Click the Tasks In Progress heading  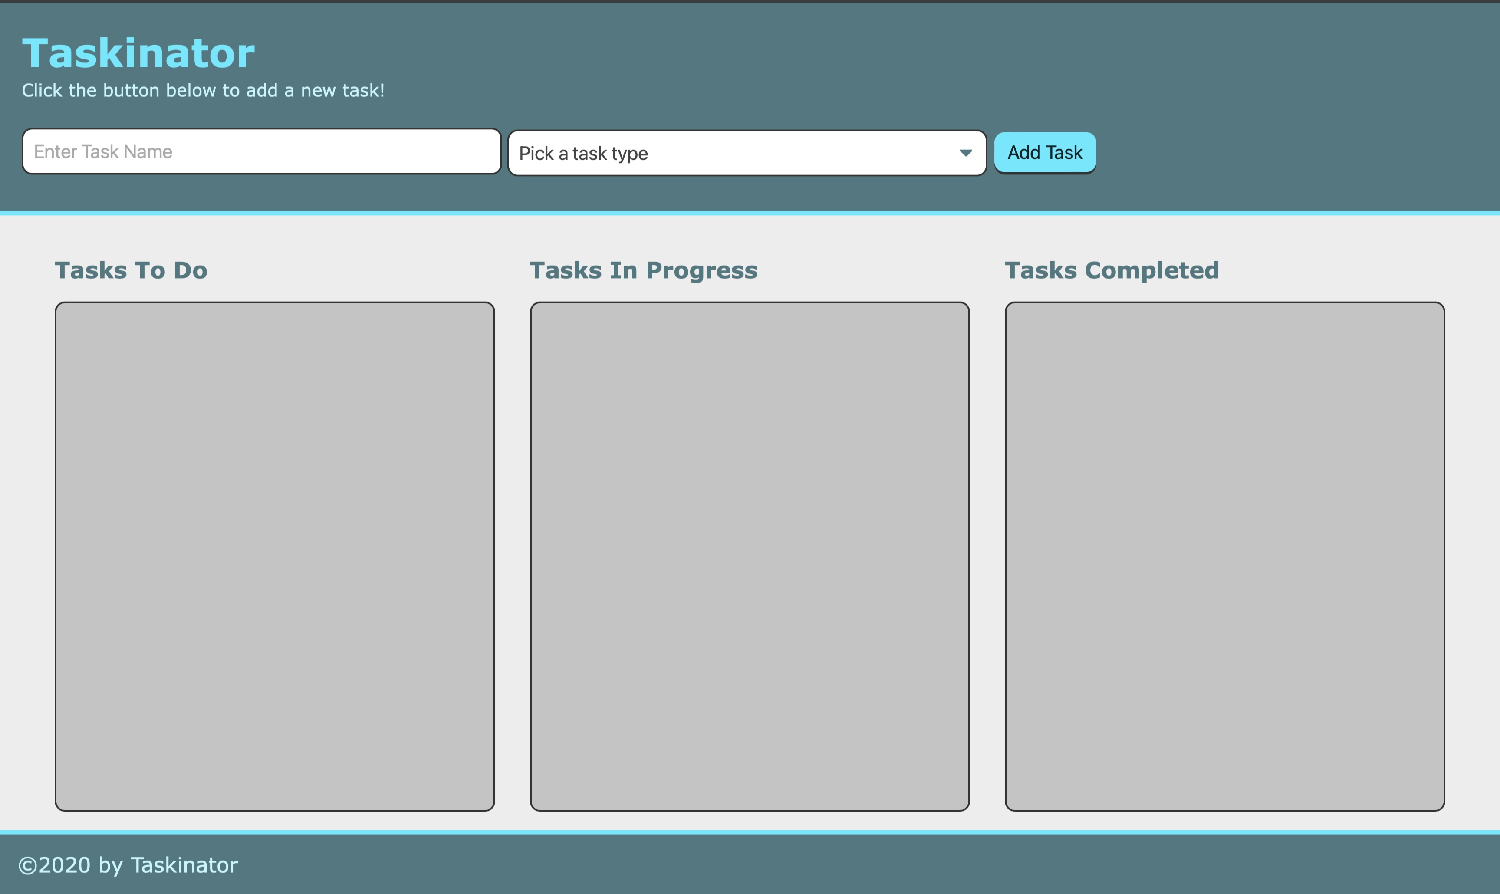tap(643, 270)
